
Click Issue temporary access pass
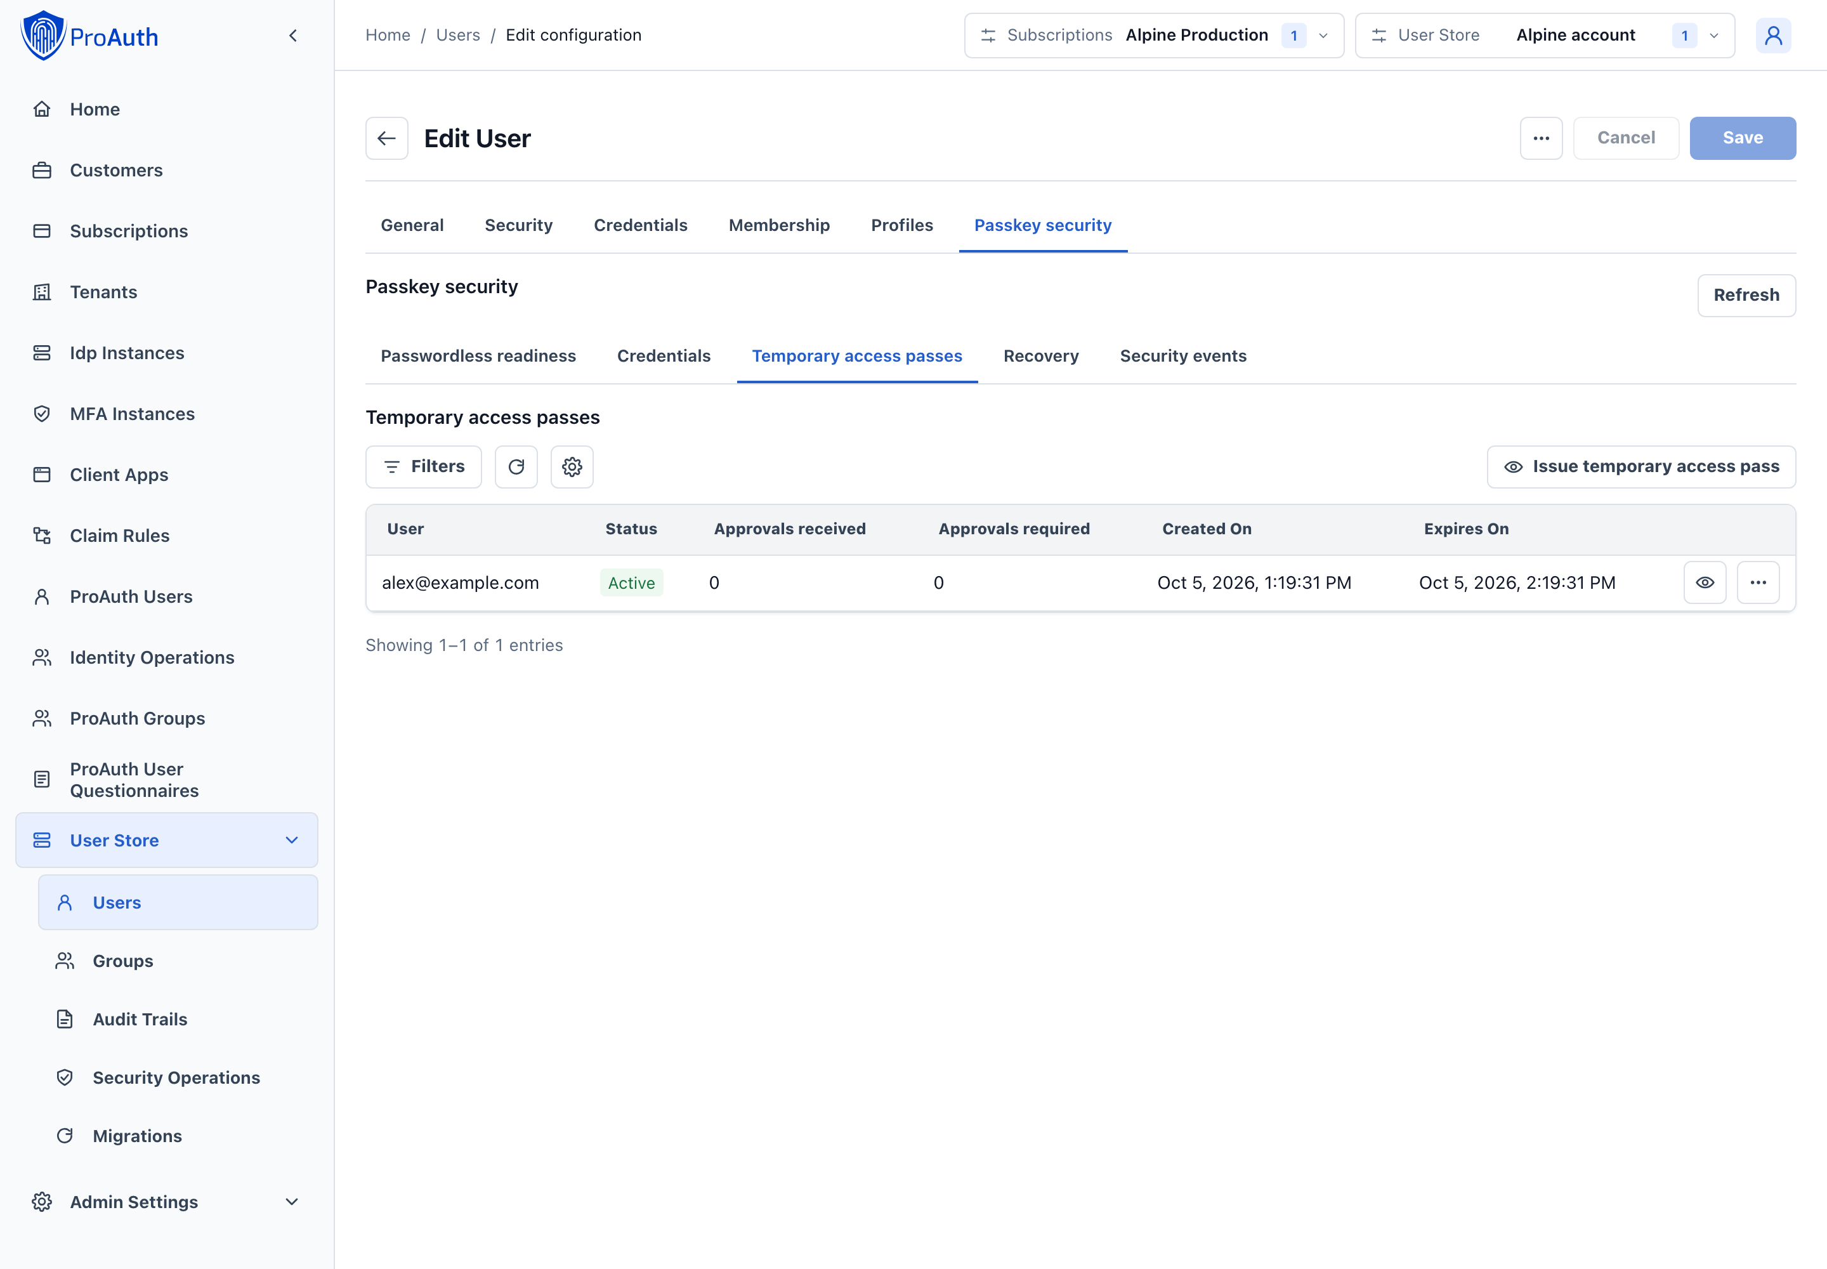pos(1641,467)
